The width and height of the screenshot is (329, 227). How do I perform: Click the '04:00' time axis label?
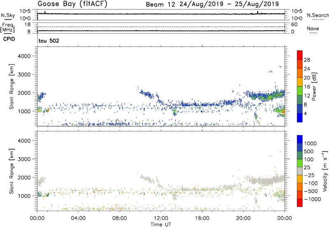pyautogui.click(x=78, y=218)
